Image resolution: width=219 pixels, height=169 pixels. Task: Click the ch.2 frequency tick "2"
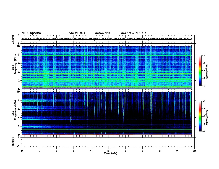[x=19, y=126]
